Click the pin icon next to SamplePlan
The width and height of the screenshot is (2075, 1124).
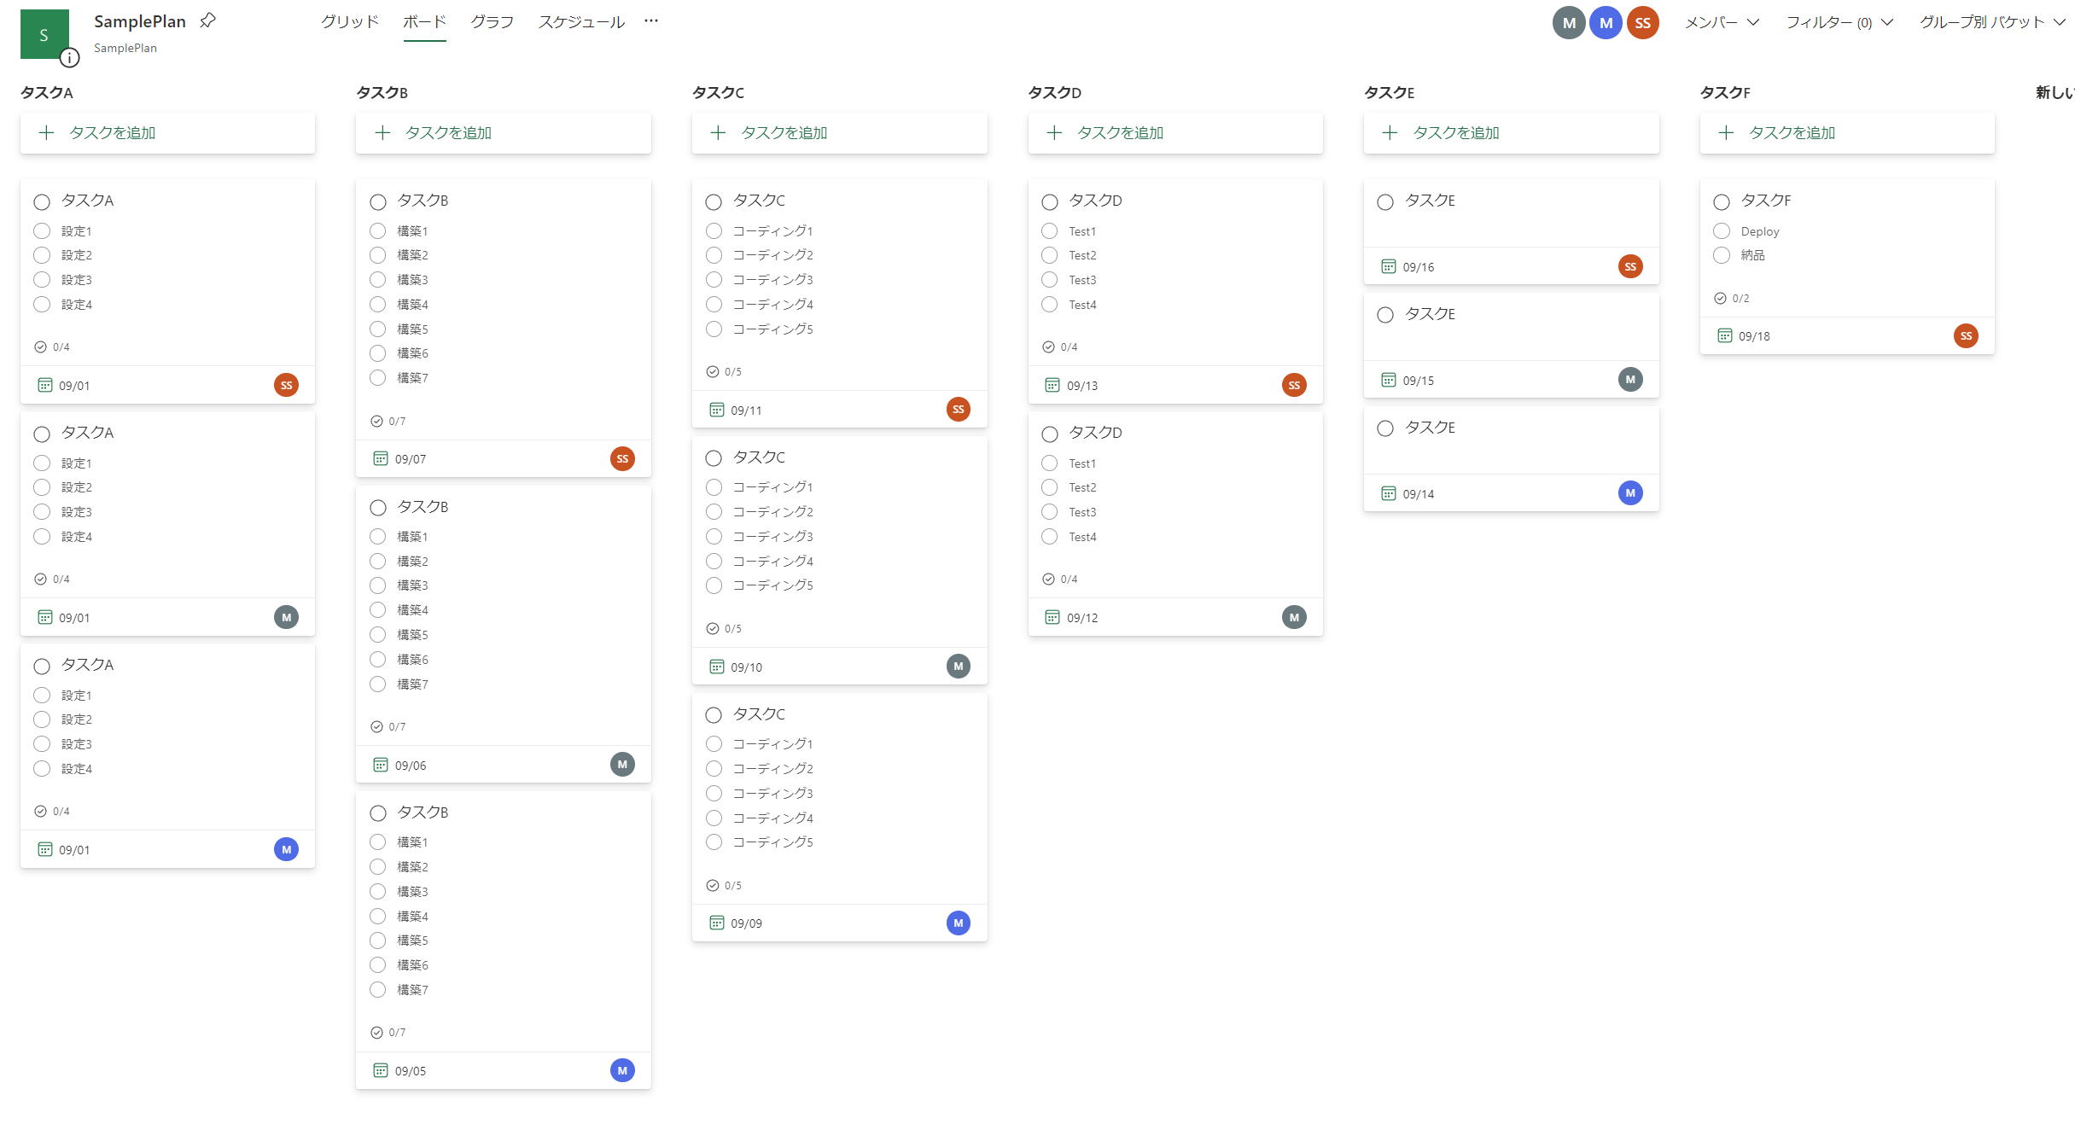pyautogui.click(x=207, y=20)
